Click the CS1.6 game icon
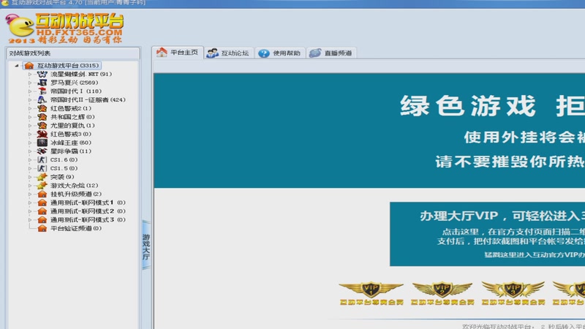 [42, 160]
